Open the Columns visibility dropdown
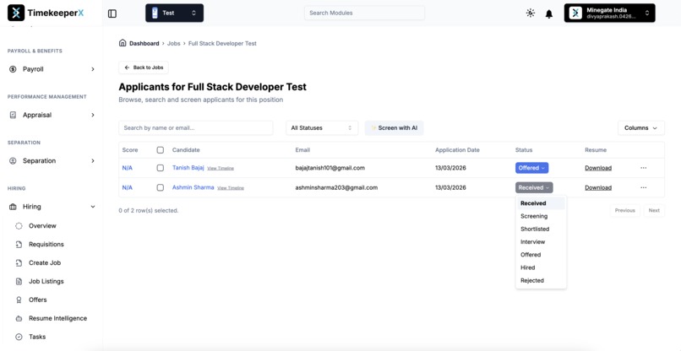The image size is (681, 351). 641,128
